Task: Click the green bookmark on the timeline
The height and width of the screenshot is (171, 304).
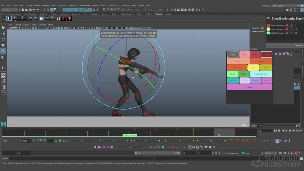Action: 129,135
